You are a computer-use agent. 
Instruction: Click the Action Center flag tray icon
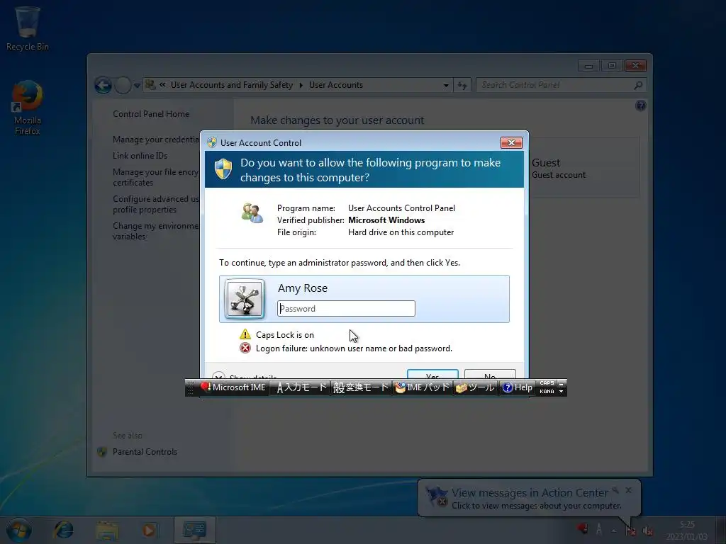tap(630, 530)
